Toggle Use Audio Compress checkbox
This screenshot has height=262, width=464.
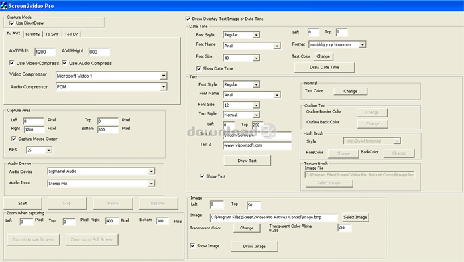(64, 63)
